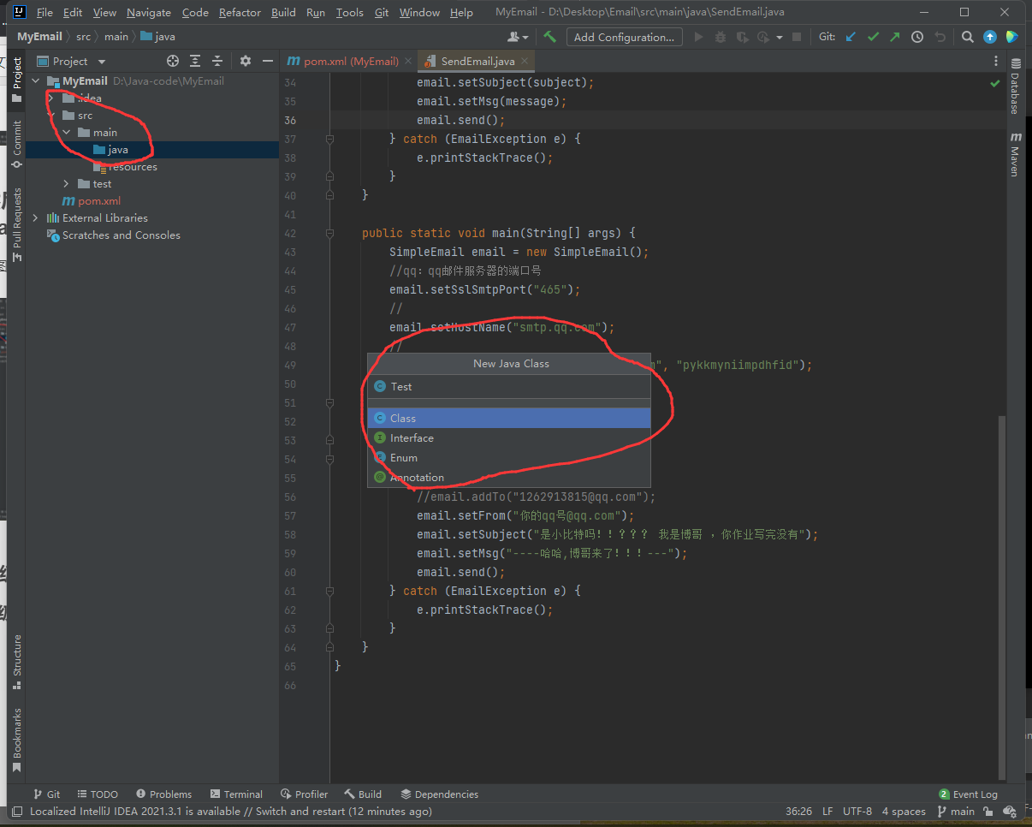Screen dimensions: 1032x827
Task: Click UTF-8 encoding in status bar
Action: tap(857, 811)
